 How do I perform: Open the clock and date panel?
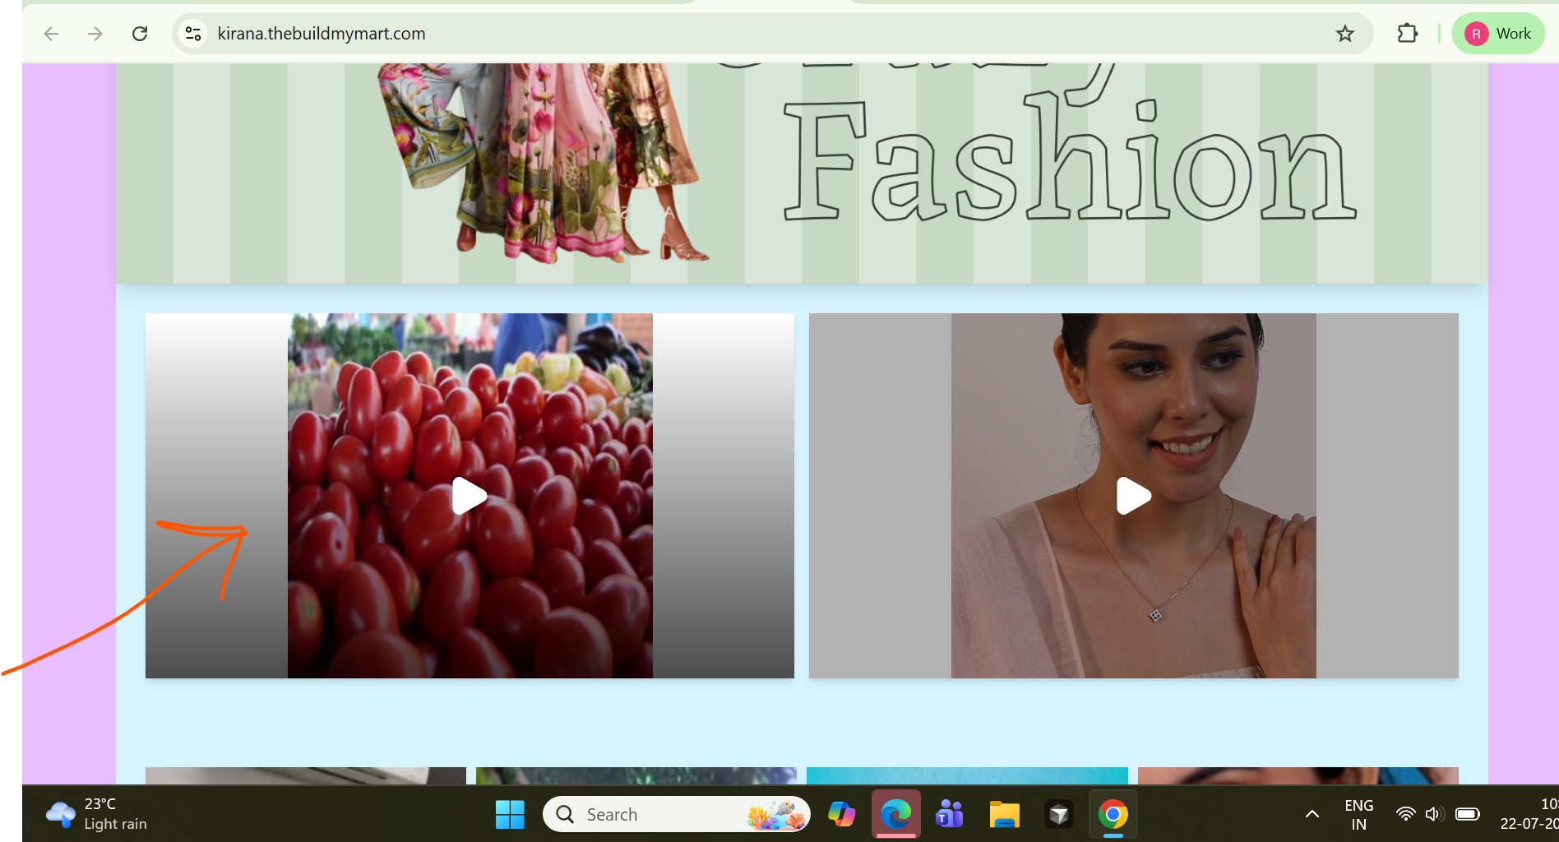click(x=1529, y=814)
